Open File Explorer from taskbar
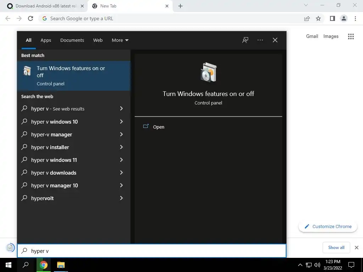The image size is (363, 272). tap(61, 265)
